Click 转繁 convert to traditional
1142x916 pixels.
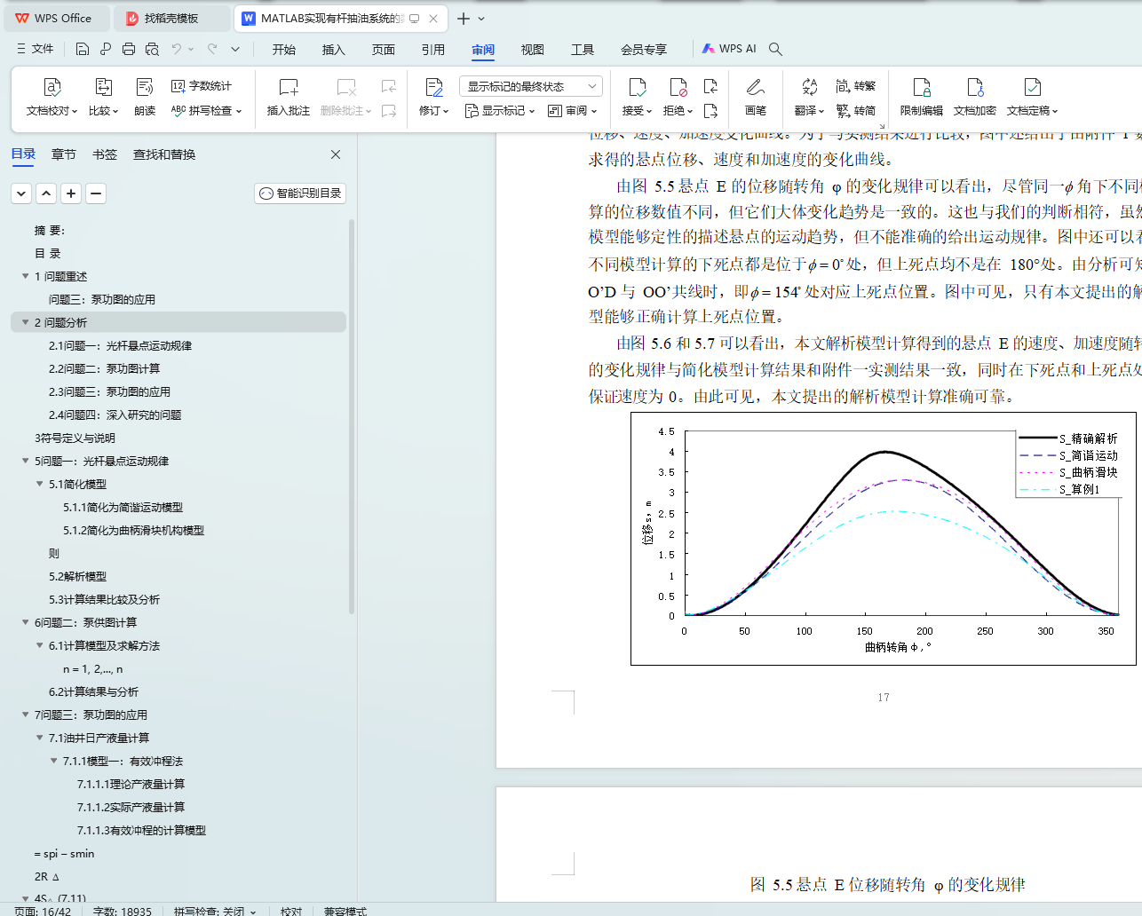[x=856, y=86]
